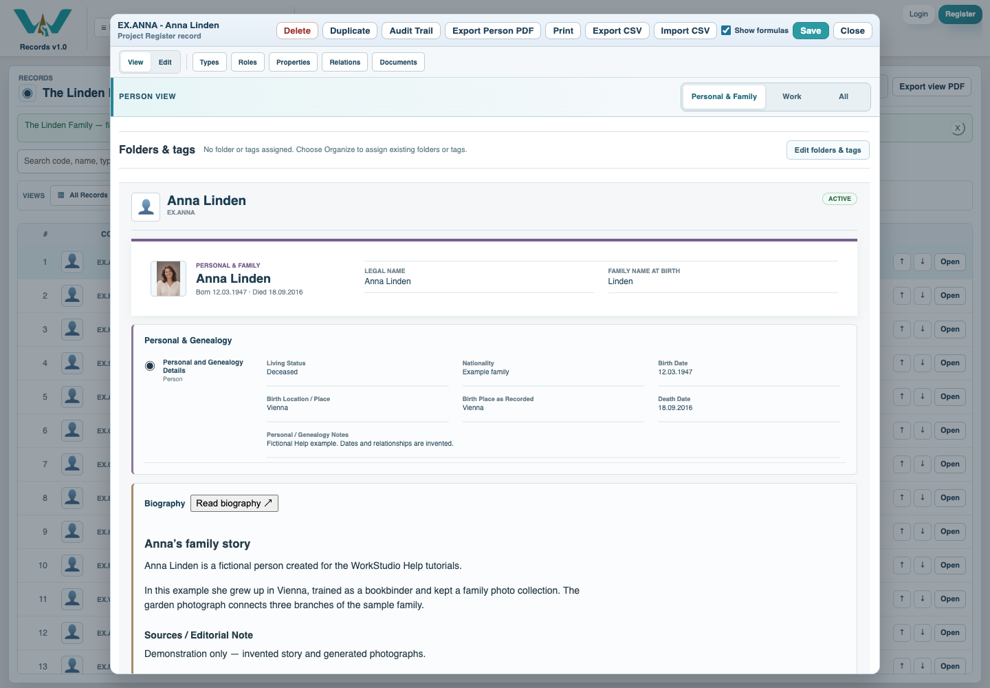Open the Relations tab
This screenshot has width=990, height=688.
pyautogui.click(x=345, y=63)
